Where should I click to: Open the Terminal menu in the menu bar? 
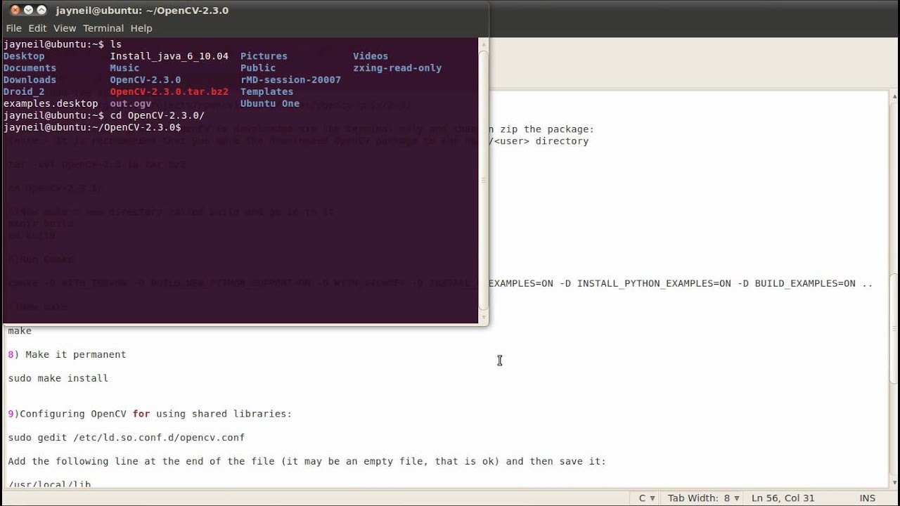(x=103, y=28)
